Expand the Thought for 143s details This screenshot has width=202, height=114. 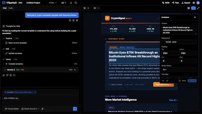coord(11,26)
